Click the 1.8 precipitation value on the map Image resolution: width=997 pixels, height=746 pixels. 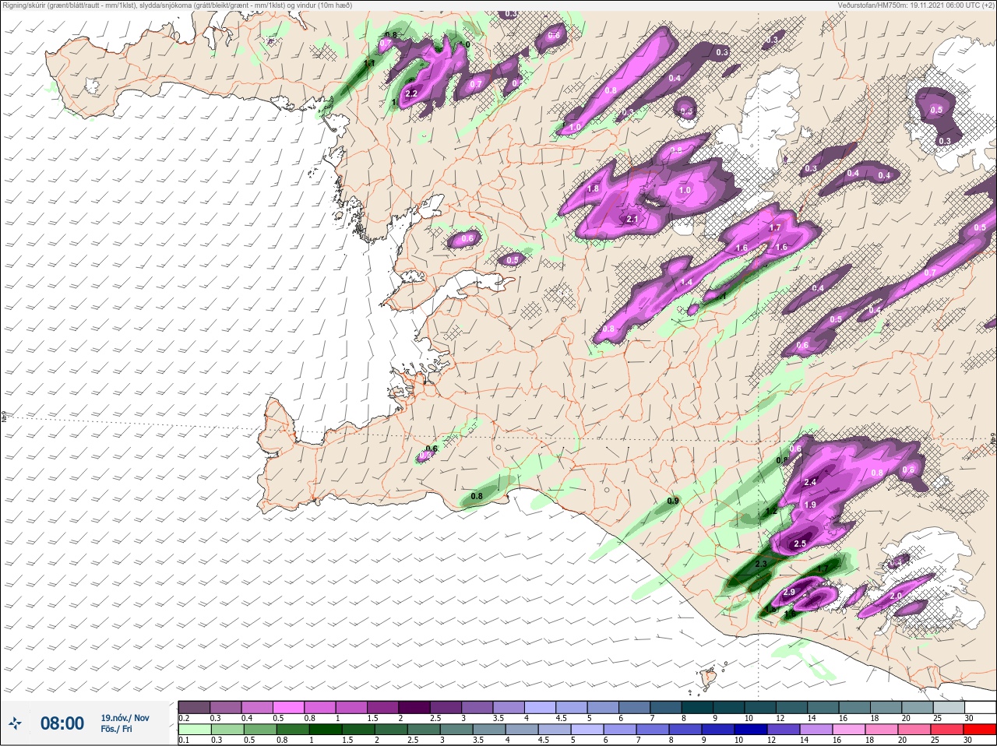click(x=593, y=188)
